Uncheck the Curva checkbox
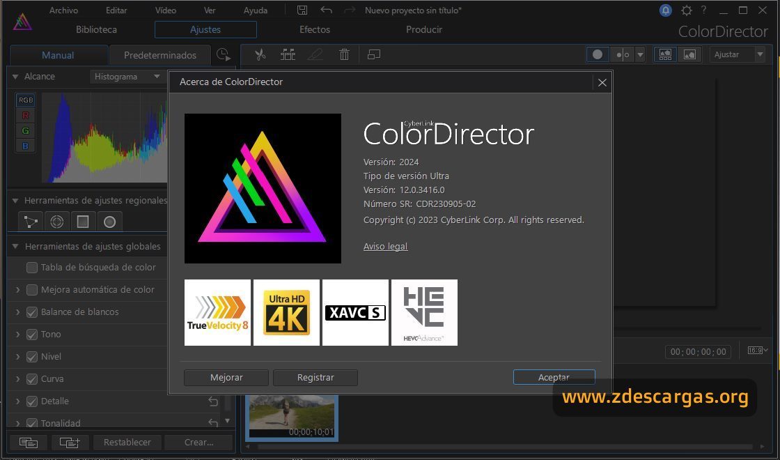Image resolution: width=780 pixels, height=460 pixels. [32, 379]
